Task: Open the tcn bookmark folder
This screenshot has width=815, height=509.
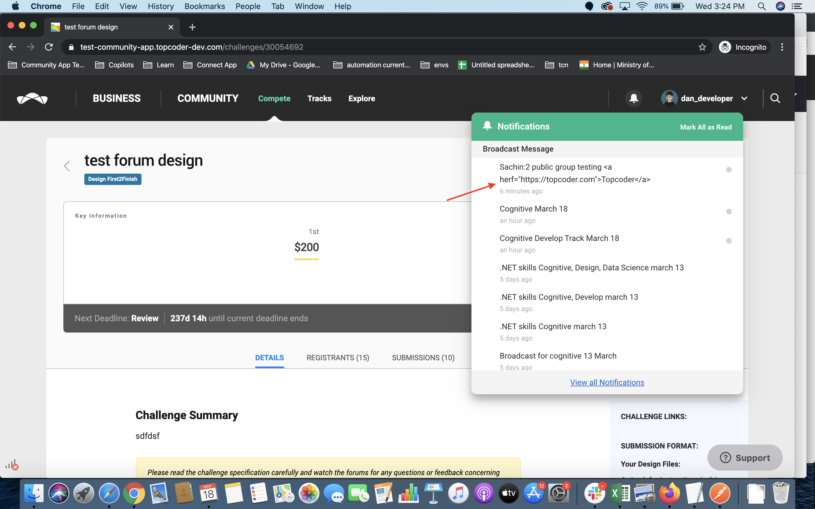Action: 557,65
